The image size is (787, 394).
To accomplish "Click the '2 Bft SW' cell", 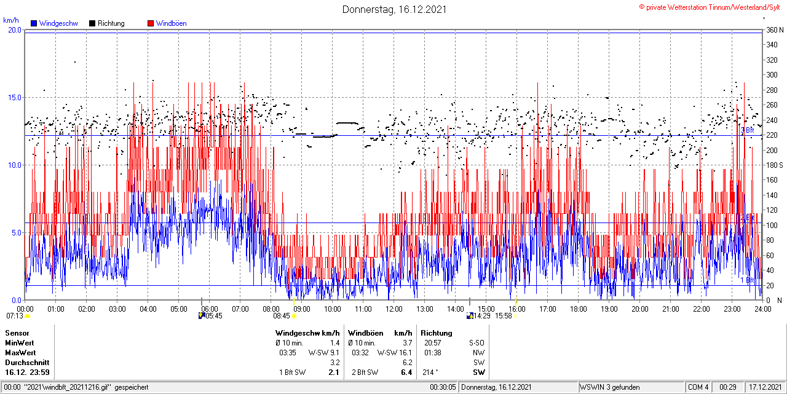I will click(x=365, y=372).
